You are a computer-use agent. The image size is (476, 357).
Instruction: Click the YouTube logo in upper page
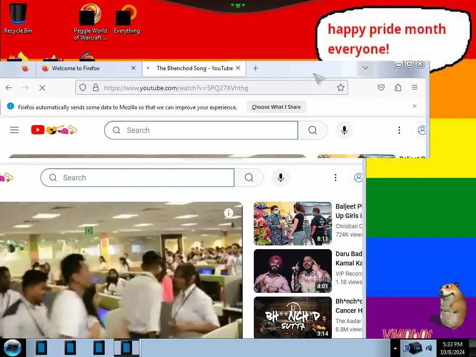pos(54,130)
